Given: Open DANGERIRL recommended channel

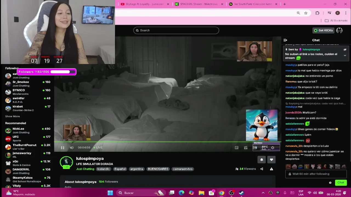Looking at the screenshot, I should tap(27, 171).
